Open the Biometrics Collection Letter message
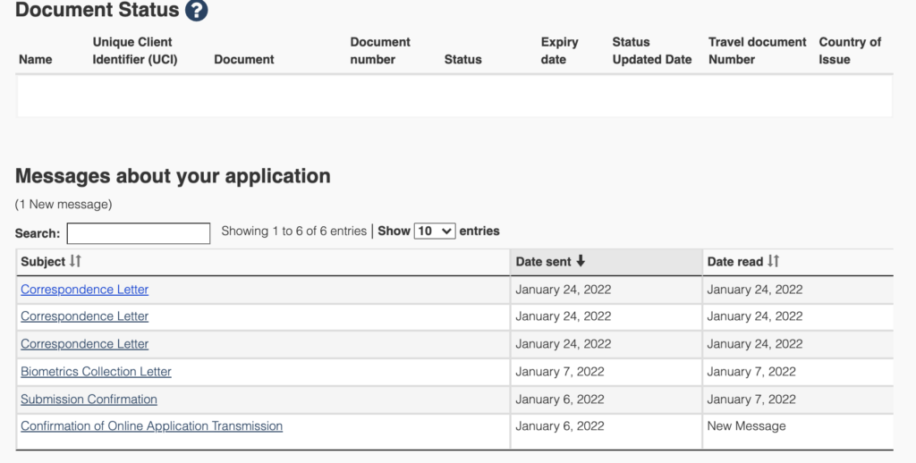This screenshot has width=916, height=463. (96, 372)
